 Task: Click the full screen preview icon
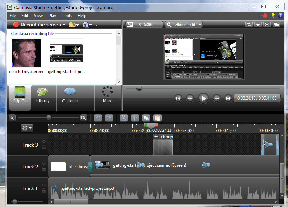click(x=267, y=25)
